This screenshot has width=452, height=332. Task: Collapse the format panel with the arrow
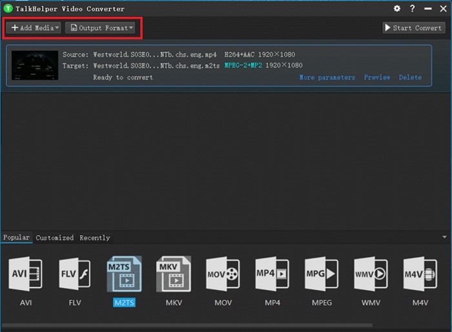[444, 237]
